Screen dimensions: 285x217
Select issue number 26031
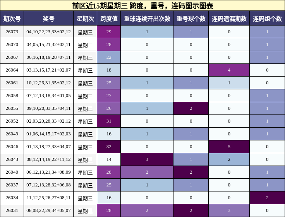click(x=12, y=210)
